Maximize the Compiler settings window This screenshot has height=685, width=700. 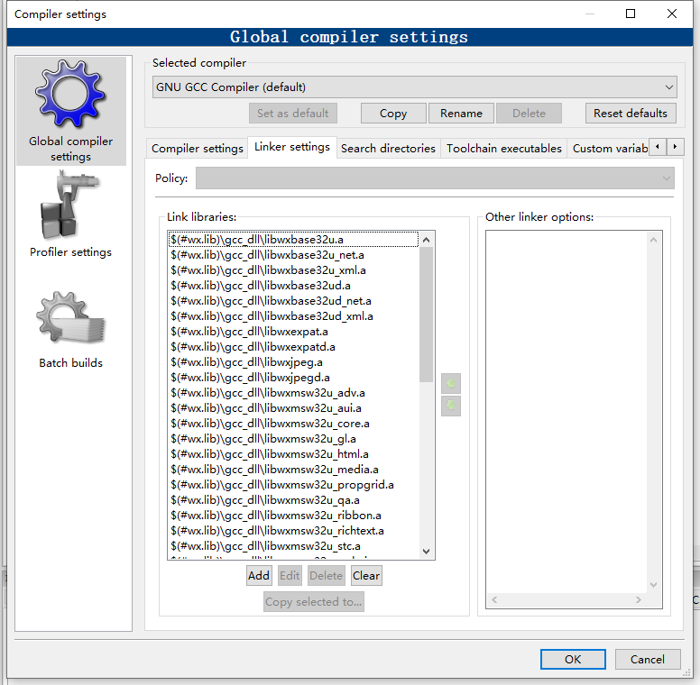(x=631, y=14)
